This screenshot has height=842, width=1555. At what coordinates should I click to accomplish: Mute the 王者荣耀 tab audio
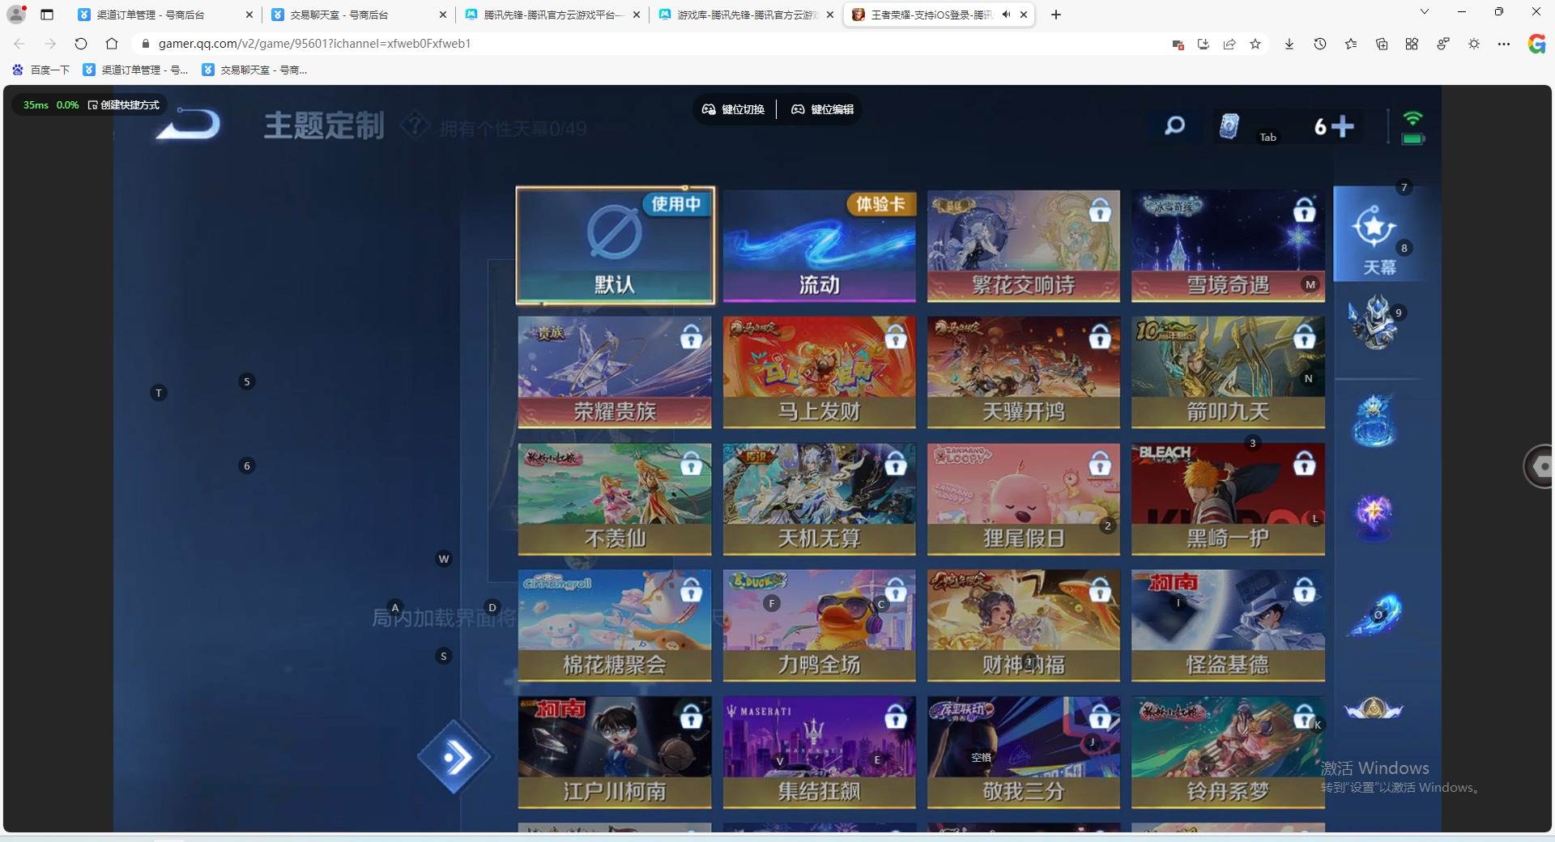(1006, 15)
